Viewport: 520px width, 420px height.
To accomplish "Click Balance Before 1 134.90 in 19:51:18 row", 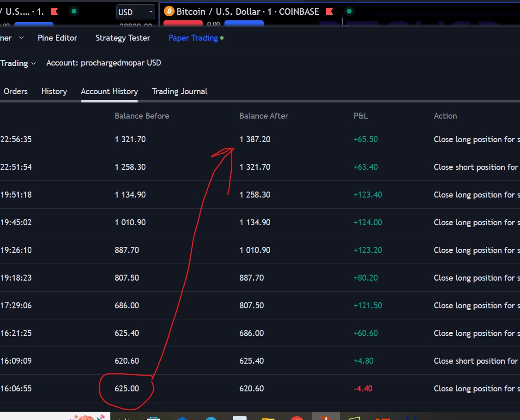I will click(130, 195).
